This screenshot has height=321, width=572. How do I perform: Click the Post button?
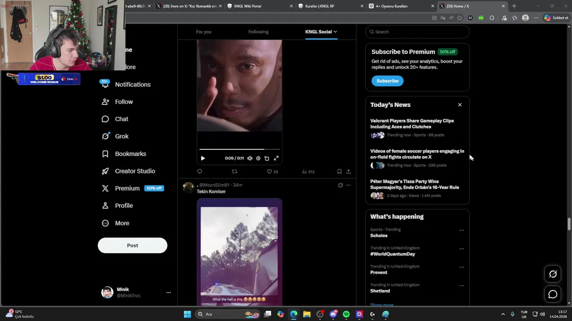pos(132,245)
